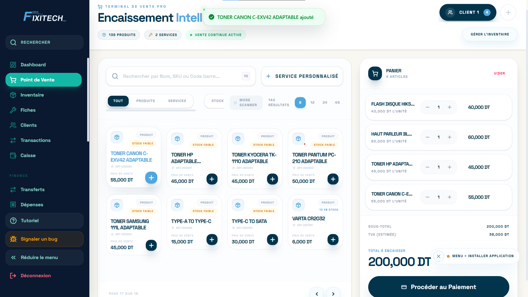
Task: Open the Transactions section
Action: 35,140
